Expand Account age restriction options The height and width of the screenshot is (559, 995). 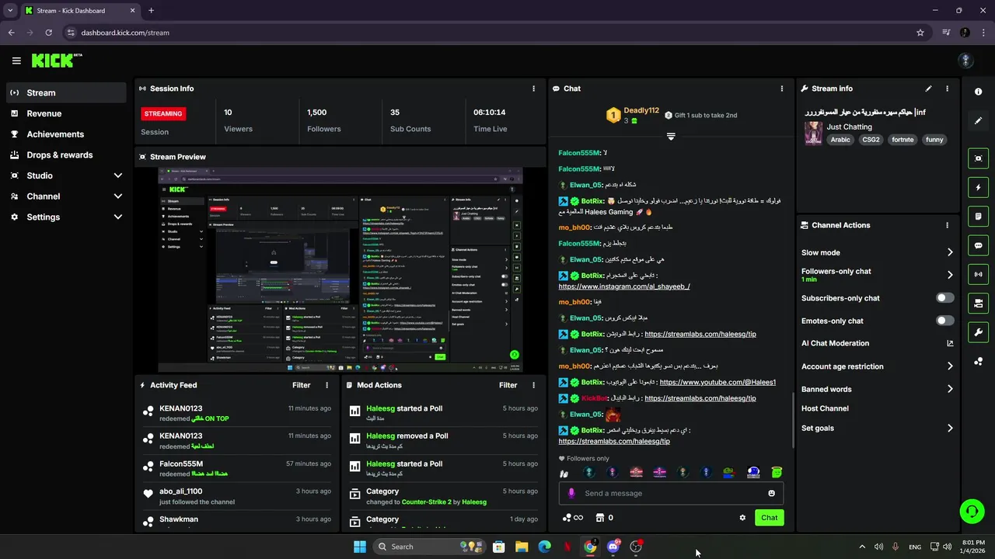click(x=950, y=366)
